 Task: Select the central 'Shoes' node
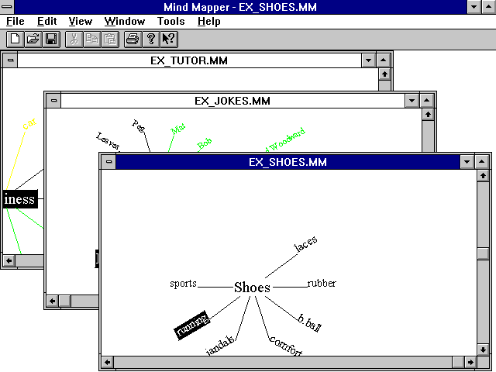pyautogui.click(x=252, y=288)
